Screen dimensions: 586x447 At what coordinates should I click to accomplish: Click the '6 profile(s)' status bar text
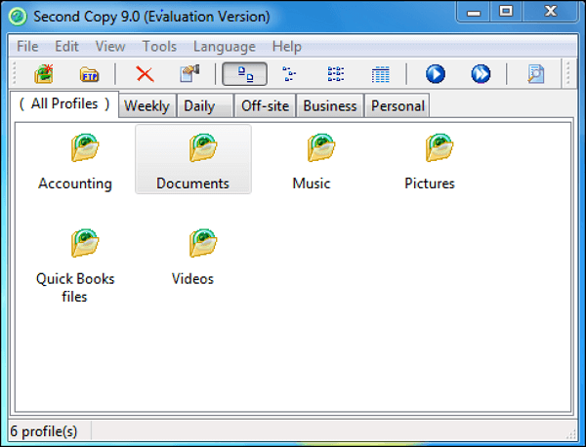point(44,431)
